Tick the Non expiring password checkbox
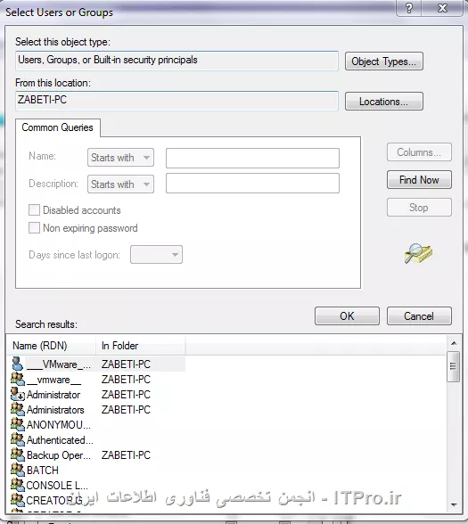This screenshot has height=524, width=468. tap(34, 228)
